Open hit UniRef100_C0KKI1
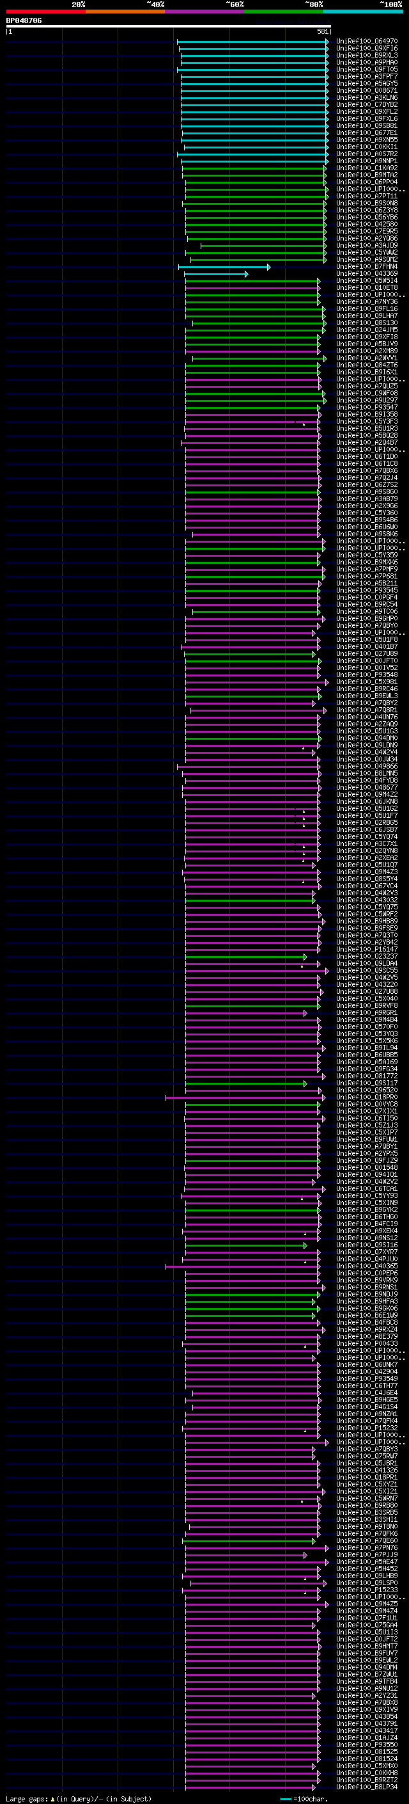Image resolution: width=409 pixels, height=1804 pixels. 367,147
